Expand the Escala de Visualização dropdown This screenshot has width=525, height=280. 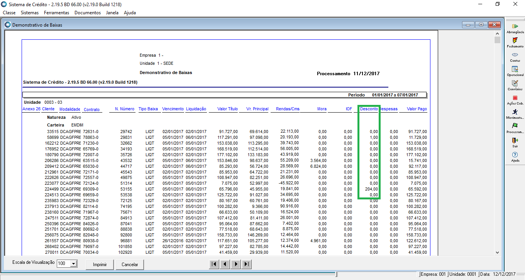coord(74,264)
